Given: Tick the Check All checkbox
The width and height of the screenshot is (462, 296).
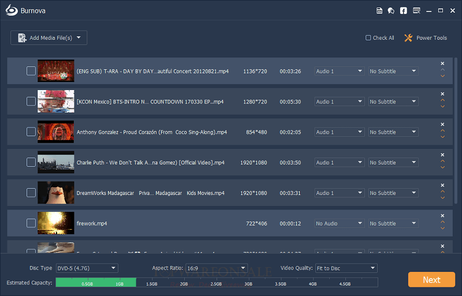Looking at the screenshot, I should pyautogui.click(x=368, y=38).
